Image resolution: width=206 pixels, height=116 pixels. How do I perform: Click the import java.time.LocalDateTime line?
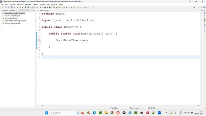(x=68, y=20)
